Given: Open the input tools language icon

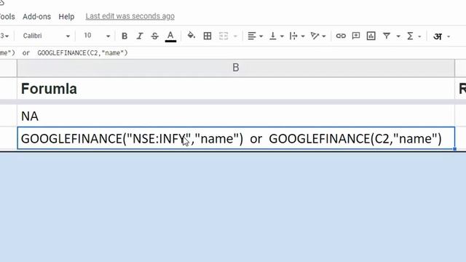Looking at the screenshot, I should click(x=438, y=36).
